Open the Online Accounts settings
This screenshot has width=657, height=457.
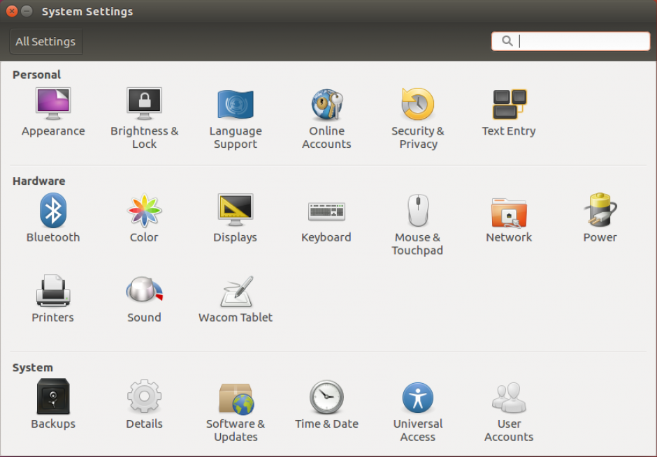pos(326,112)
